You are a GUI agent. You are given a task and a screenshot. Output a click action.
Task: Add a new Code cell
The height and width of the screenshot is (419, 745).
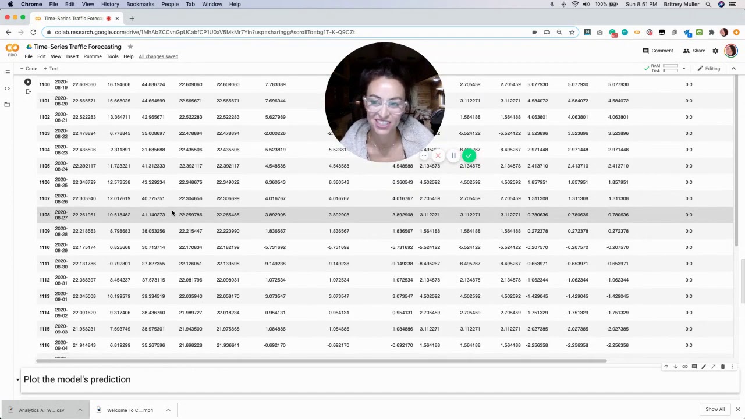coord(29,69)
